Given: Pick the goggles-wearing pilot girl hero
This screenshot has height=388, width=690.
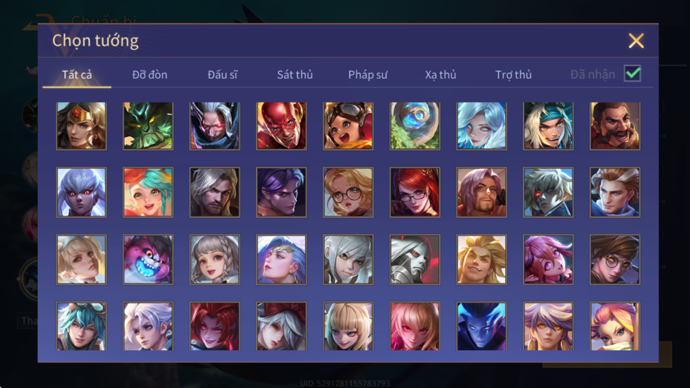Looking at the screenshot, I should [x=348, y=126].
